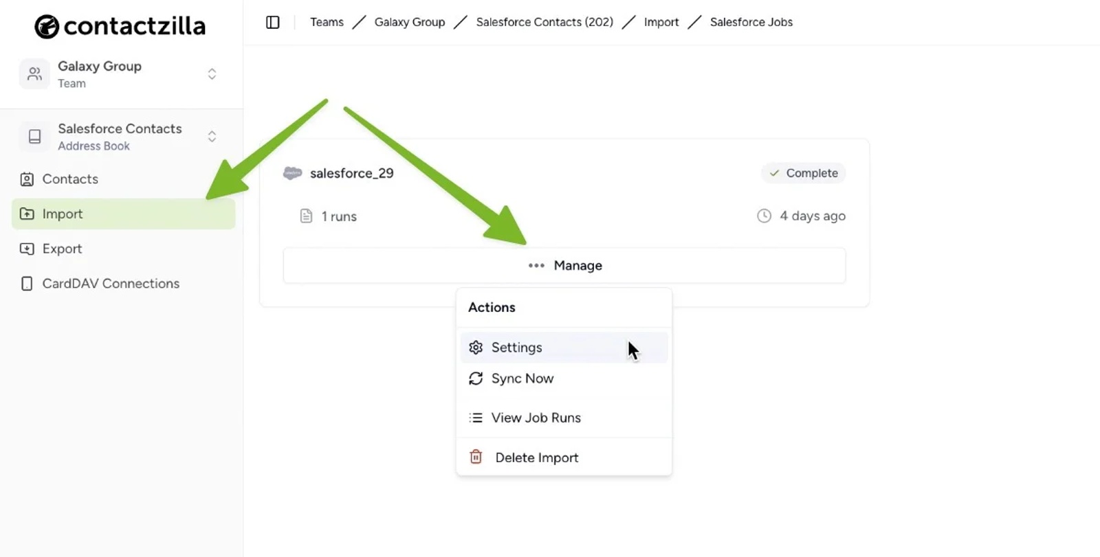Image resolution: width=1100 pixels, height=557 pixels.
Task: Expand the Salesforce Contacts address book switcher
Action: pos(212,137)
